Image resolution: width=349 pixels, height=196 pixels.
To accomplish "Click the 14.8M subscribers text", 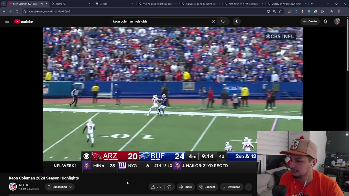I will pyautogui.click(x=29, y=189).
